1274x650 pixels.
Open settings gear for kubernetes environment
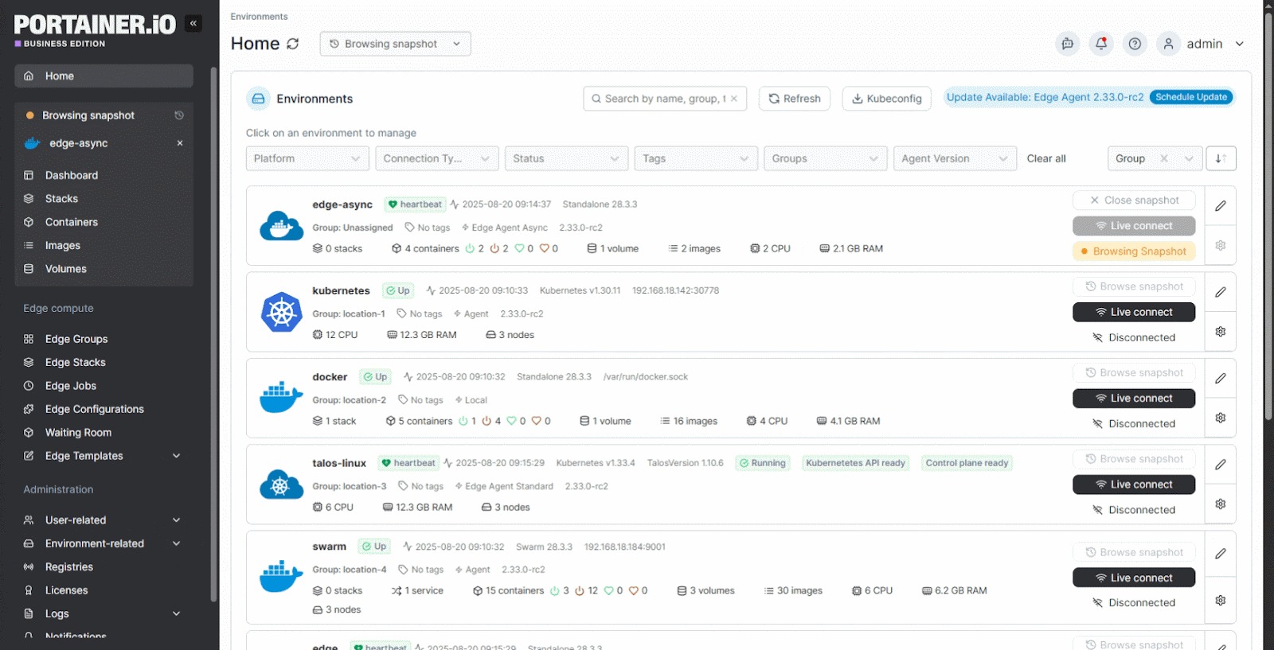1221,332
